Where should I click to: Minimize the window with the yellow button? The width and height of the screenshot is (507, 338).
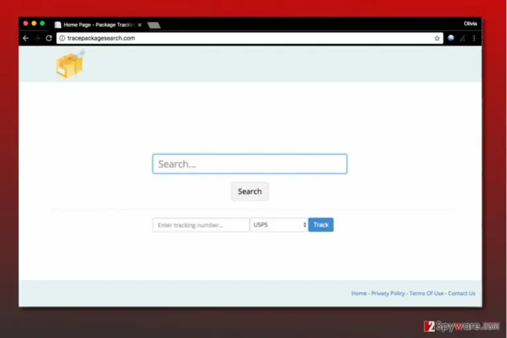click(x=34, y=23)
